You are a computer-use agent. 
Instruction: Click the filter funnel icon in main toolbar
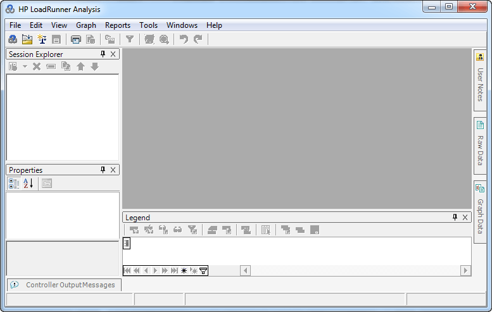click(130, 40)
